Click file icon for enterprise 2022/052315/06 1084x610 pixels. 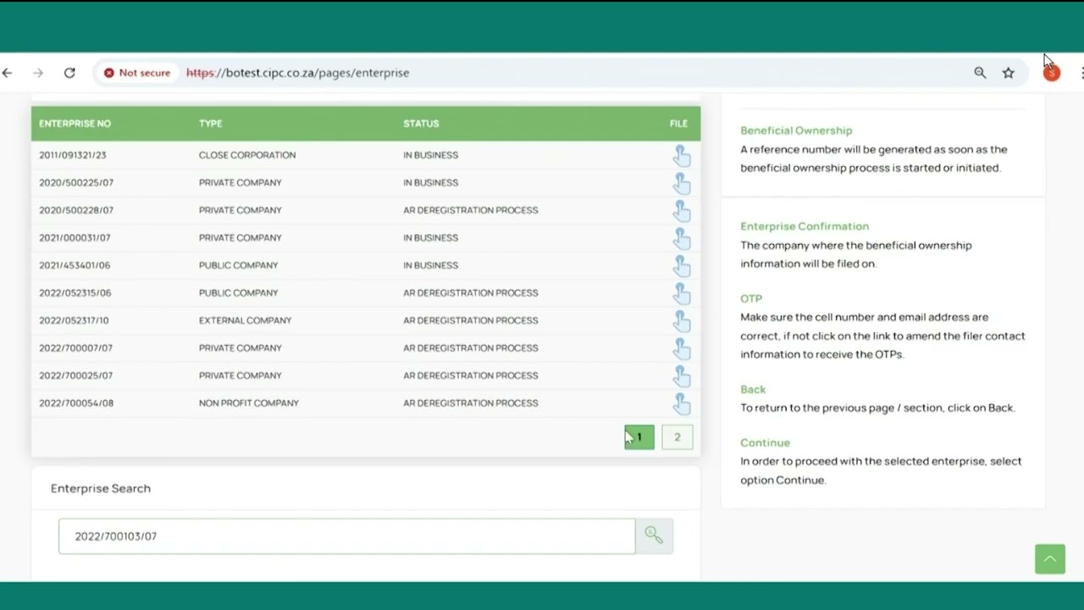(681, 293)
